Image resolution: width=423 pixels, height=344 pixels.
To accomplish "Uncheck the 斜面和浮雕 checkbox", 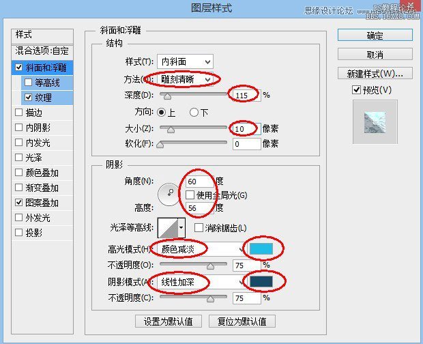I will [18, 67].
